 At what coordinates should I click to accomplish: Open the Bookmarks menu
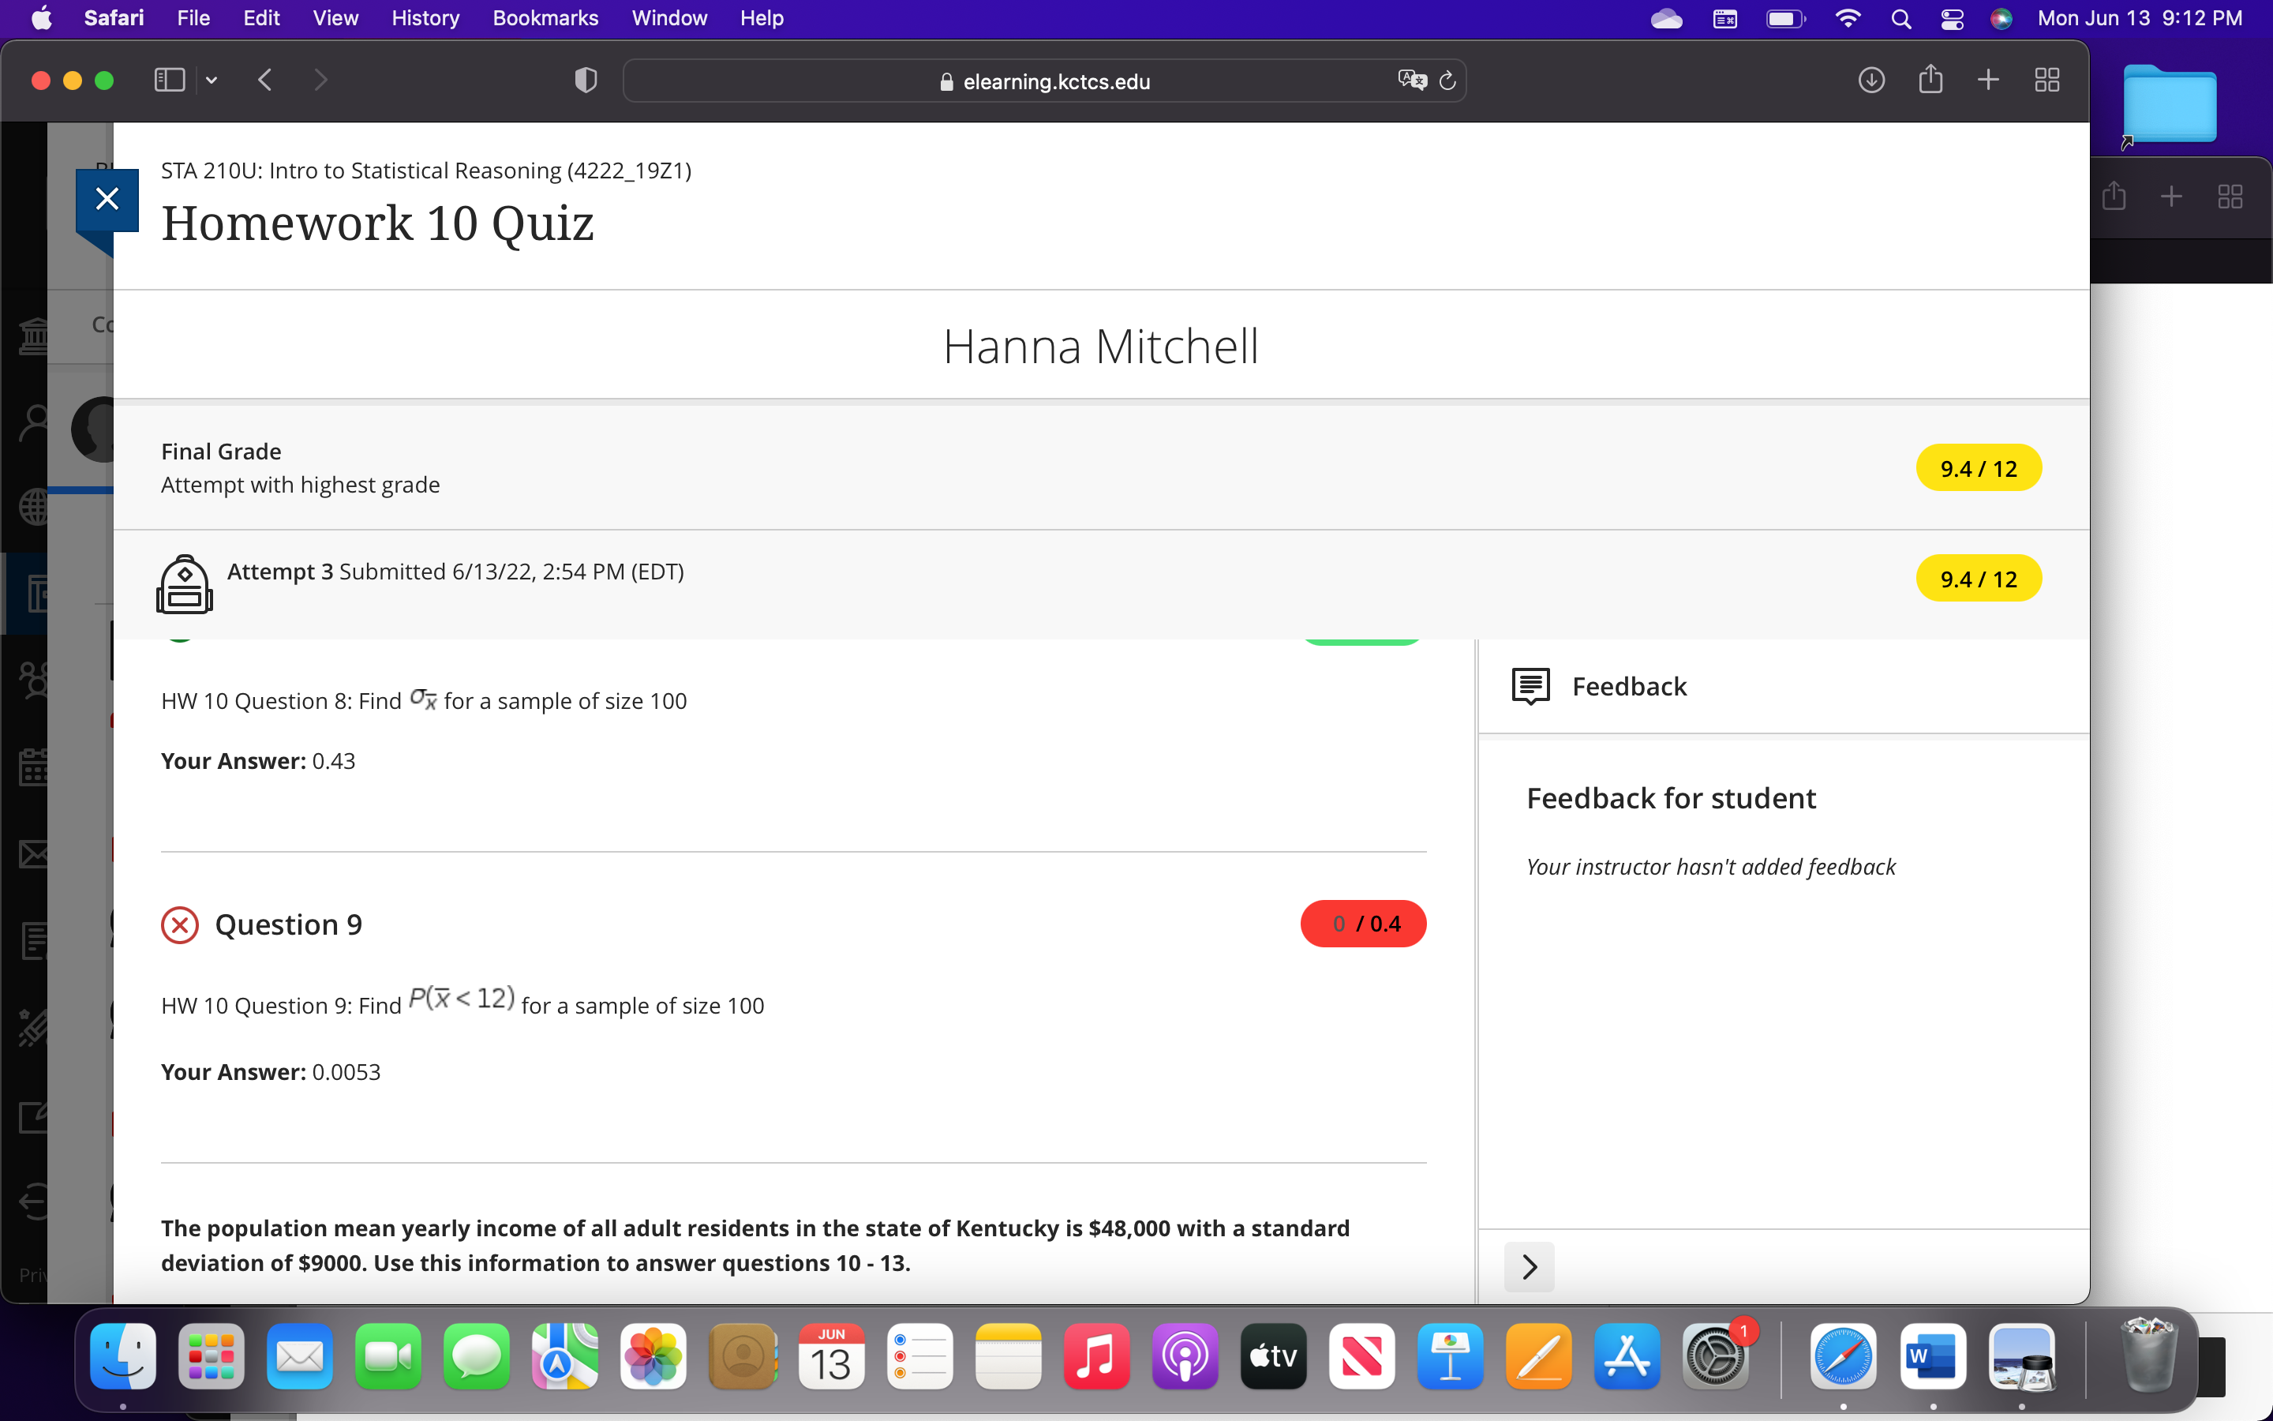[x=545, y=18]
